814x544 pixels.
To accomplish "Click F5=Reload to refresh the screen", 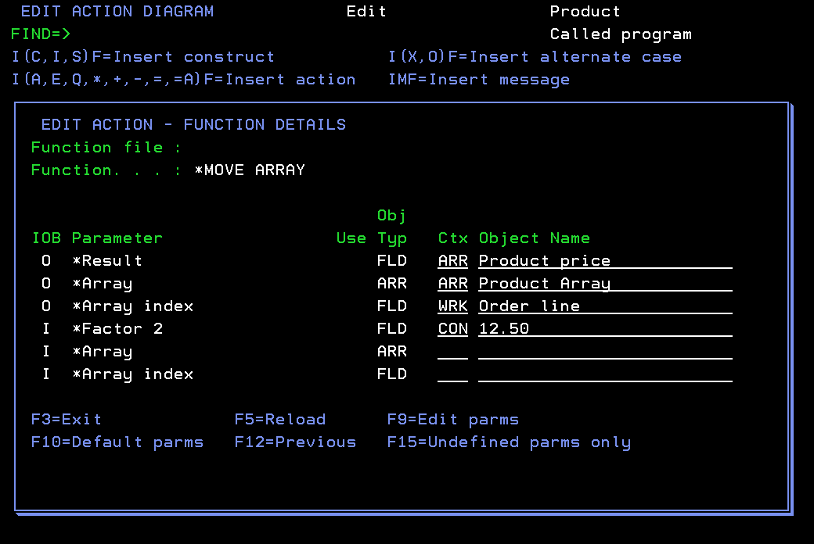I will [279, 419].
